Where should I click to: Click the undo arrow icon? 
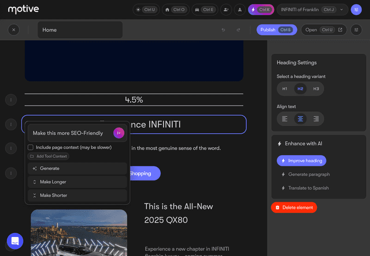pyautogui.click(x=223, y=30)
